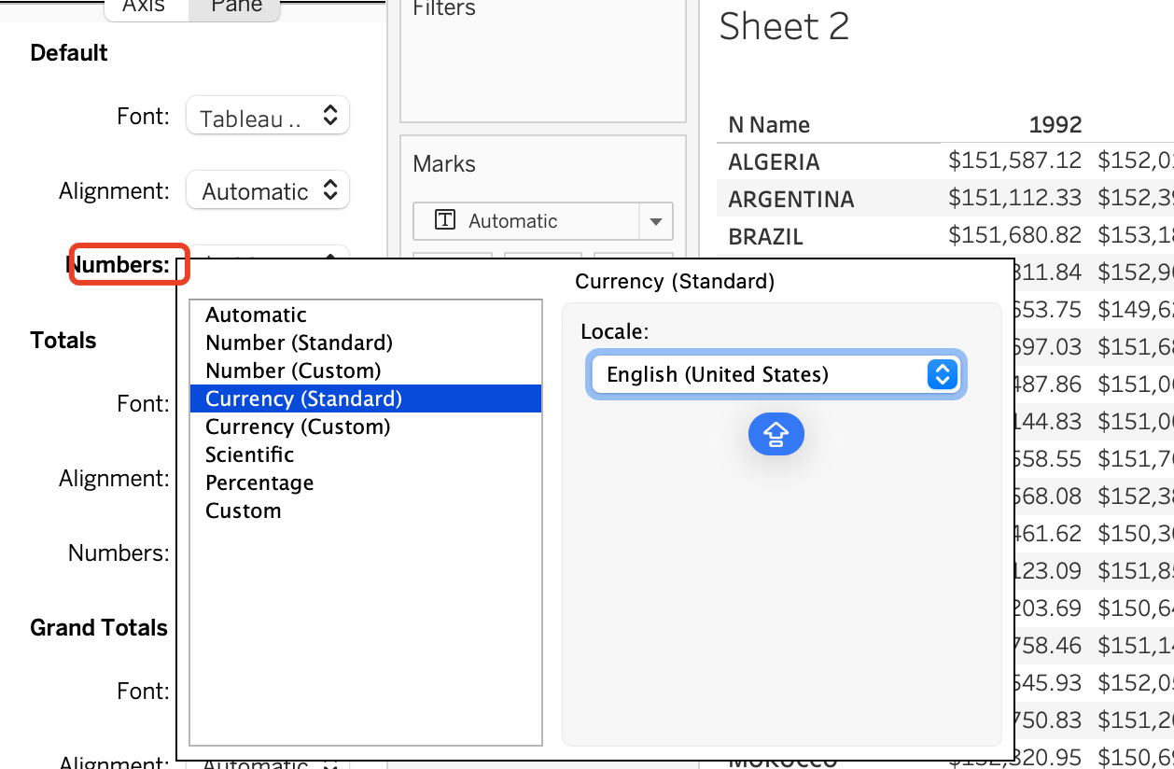Select Currency (Custom) format option

298,427
